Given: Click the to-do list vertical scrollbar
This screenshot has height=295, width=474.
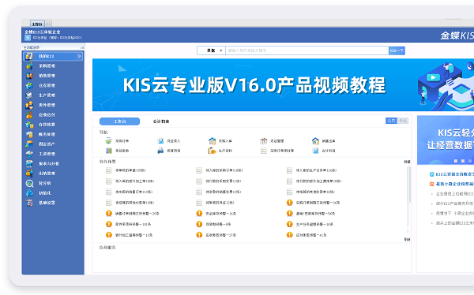Looking at the screenshot, I should pos(408,185).
